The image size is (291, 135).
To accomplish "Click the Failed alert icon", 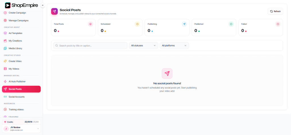I will pos(278,24).
